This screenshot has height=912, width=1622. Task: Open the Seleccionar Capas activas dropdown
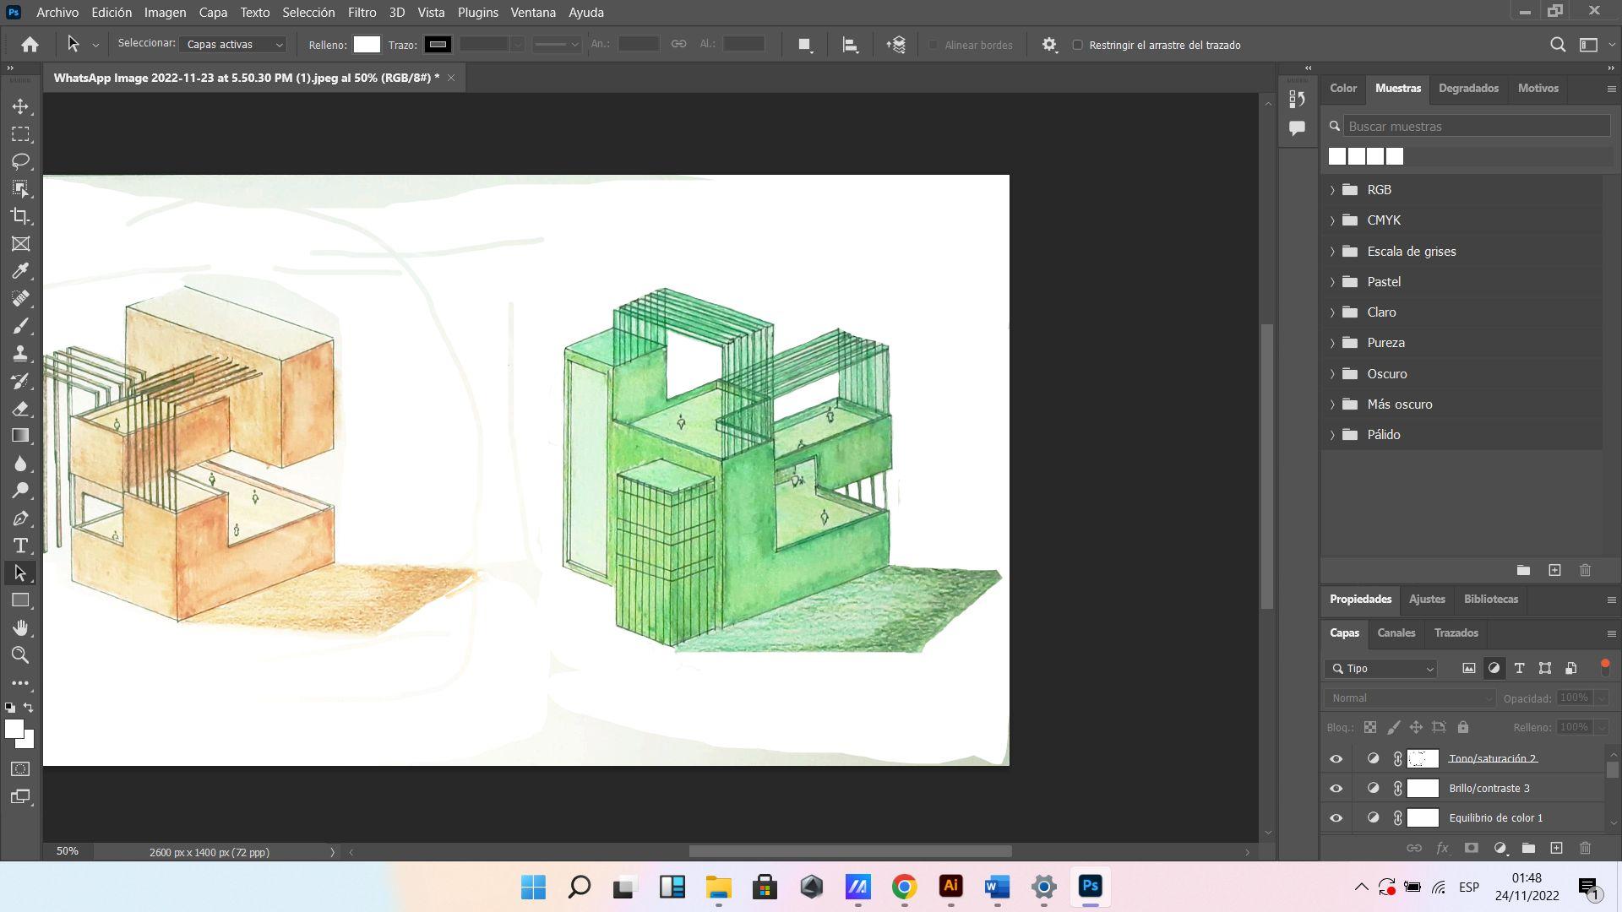tap(234, 45)
